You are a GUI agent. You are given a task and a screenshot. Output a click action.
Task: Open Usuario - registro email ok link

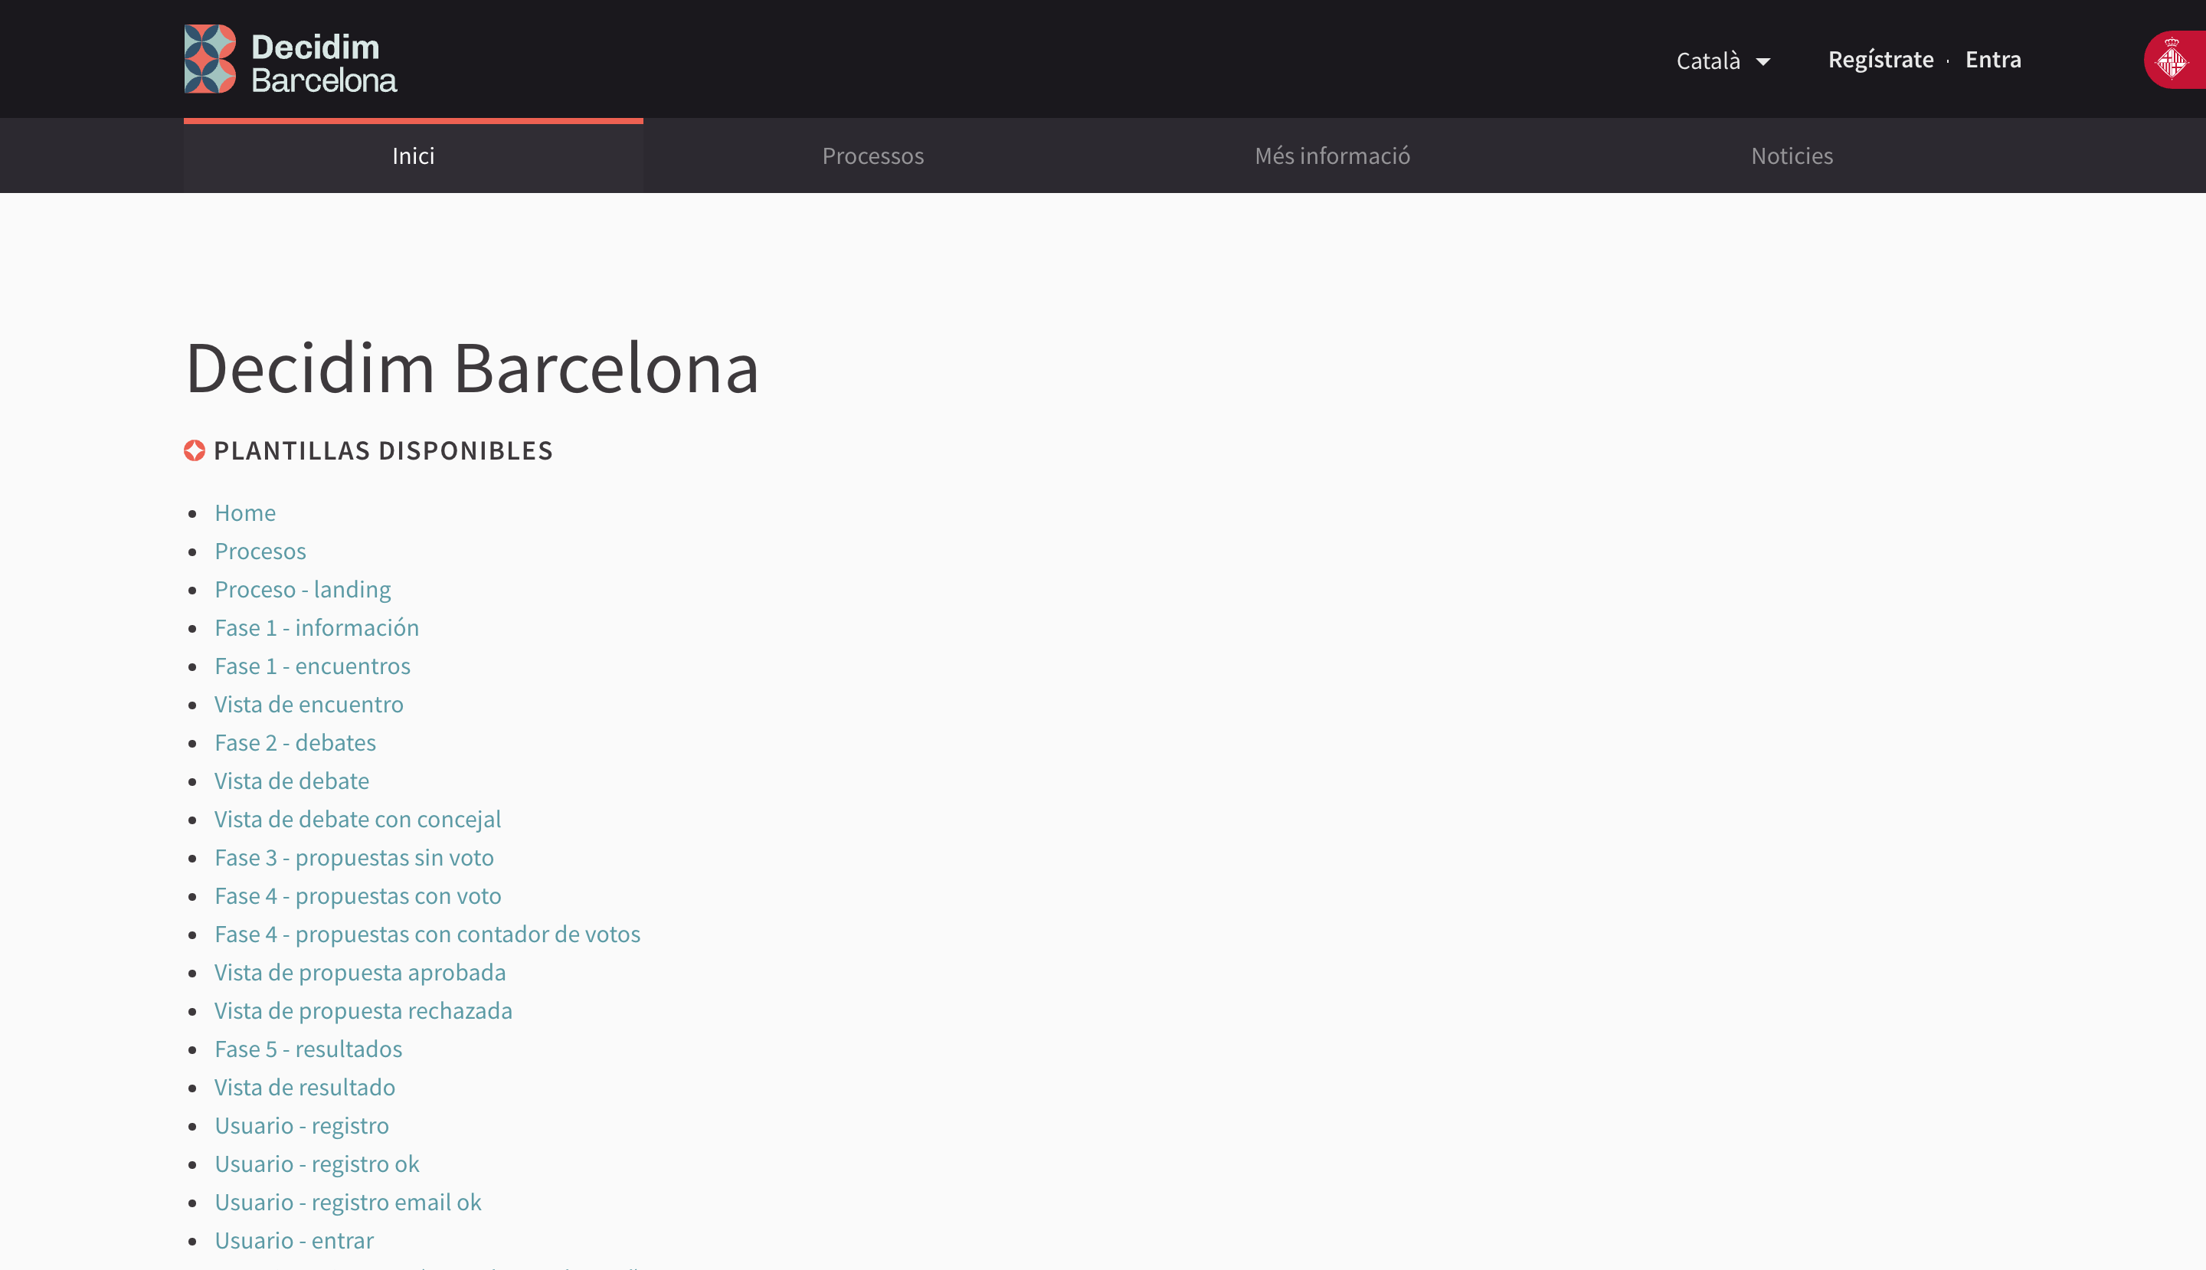[348, 1203]
